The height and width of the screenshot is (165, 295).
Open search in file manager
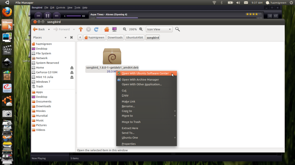[x=177, y=29]
